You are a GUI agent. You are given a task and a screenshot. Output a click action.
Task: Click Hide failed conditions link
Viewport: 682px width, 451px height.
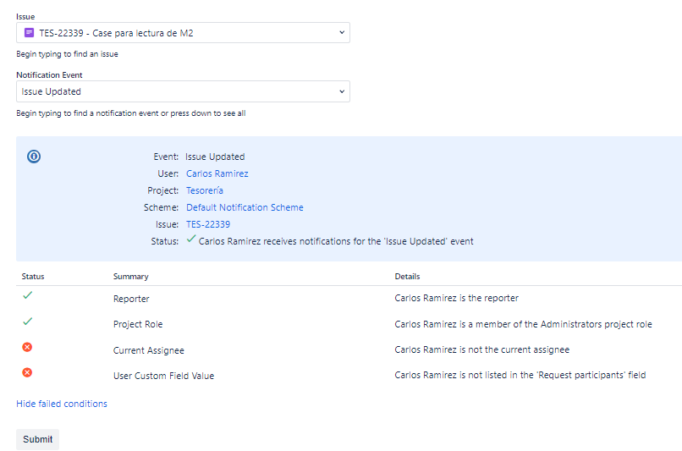pyautogui.click(x=61, y=404)
